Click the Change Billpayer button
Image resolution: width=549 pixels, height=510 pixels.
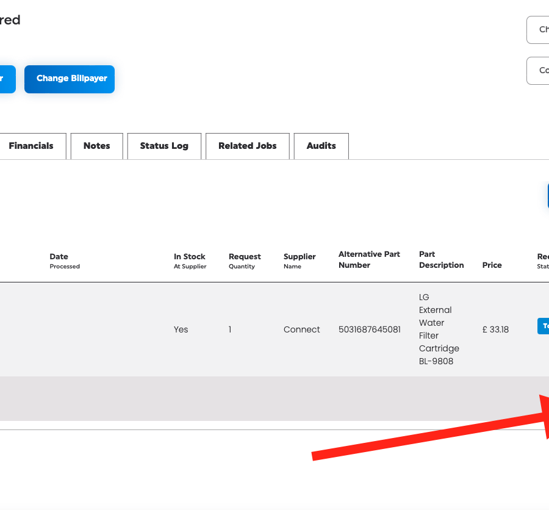click(x=70, y=79)
